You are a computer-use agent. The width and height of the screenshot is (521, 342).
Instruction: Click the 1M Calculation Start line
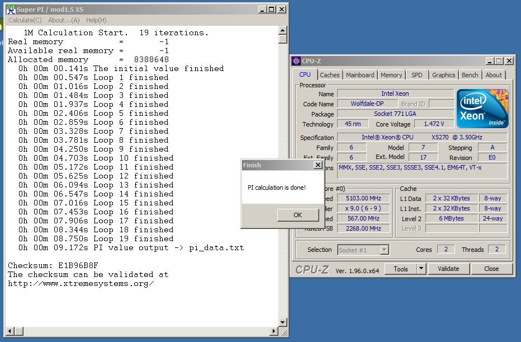tap(116, 32)
